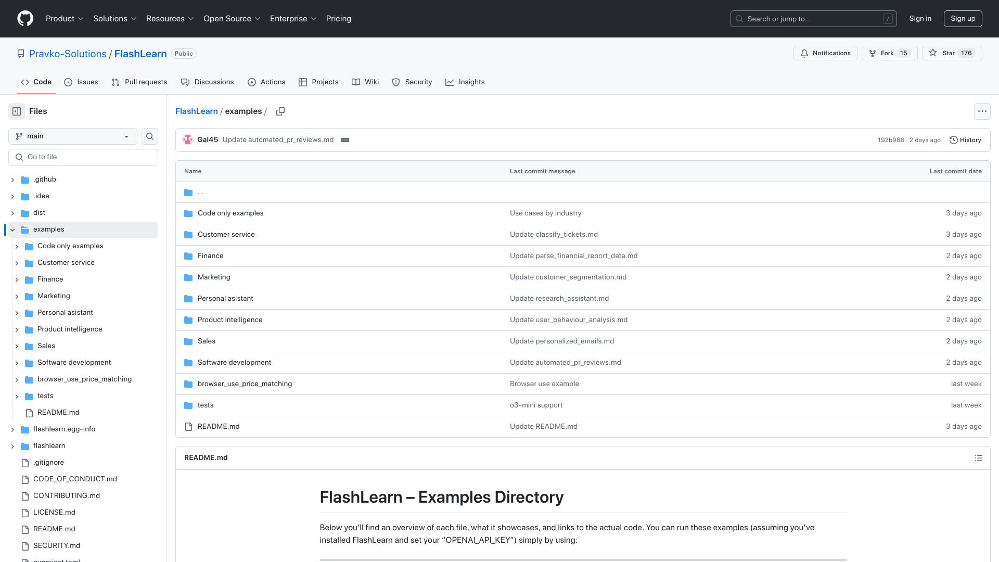Open the README.md file in table
This screenshot has width=999, height=562.
click(219, 427)
